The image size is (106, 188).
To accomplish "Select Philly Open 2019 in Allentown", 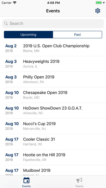I will [53, 79].
